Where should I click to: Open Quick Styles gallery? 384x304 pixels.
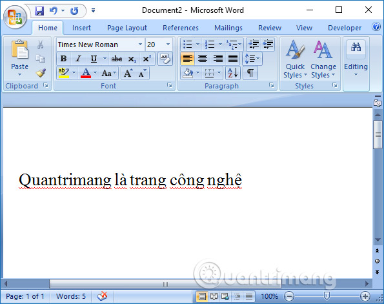pyautogui.click(x=295, y=59)
